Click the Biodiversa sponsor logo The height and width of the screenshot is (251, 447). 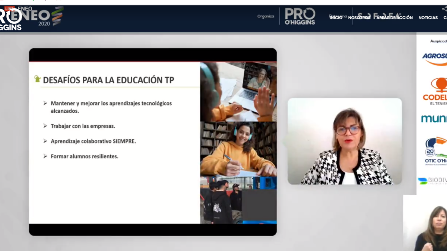click(432, 181)
